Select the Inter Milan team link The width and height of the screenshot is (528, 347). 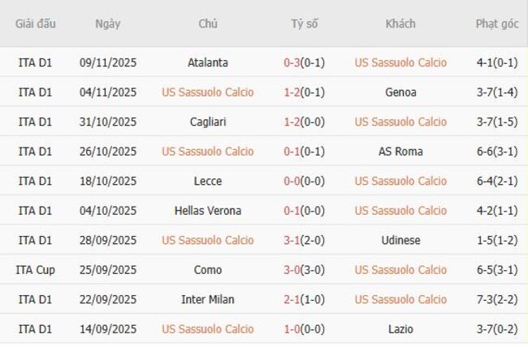coord(207,299)
